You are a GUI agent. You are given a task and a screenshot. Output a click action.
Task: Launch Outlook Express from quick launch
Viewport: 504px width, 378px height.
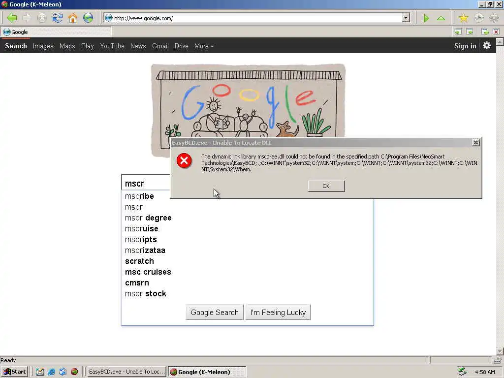click(63, 372)
